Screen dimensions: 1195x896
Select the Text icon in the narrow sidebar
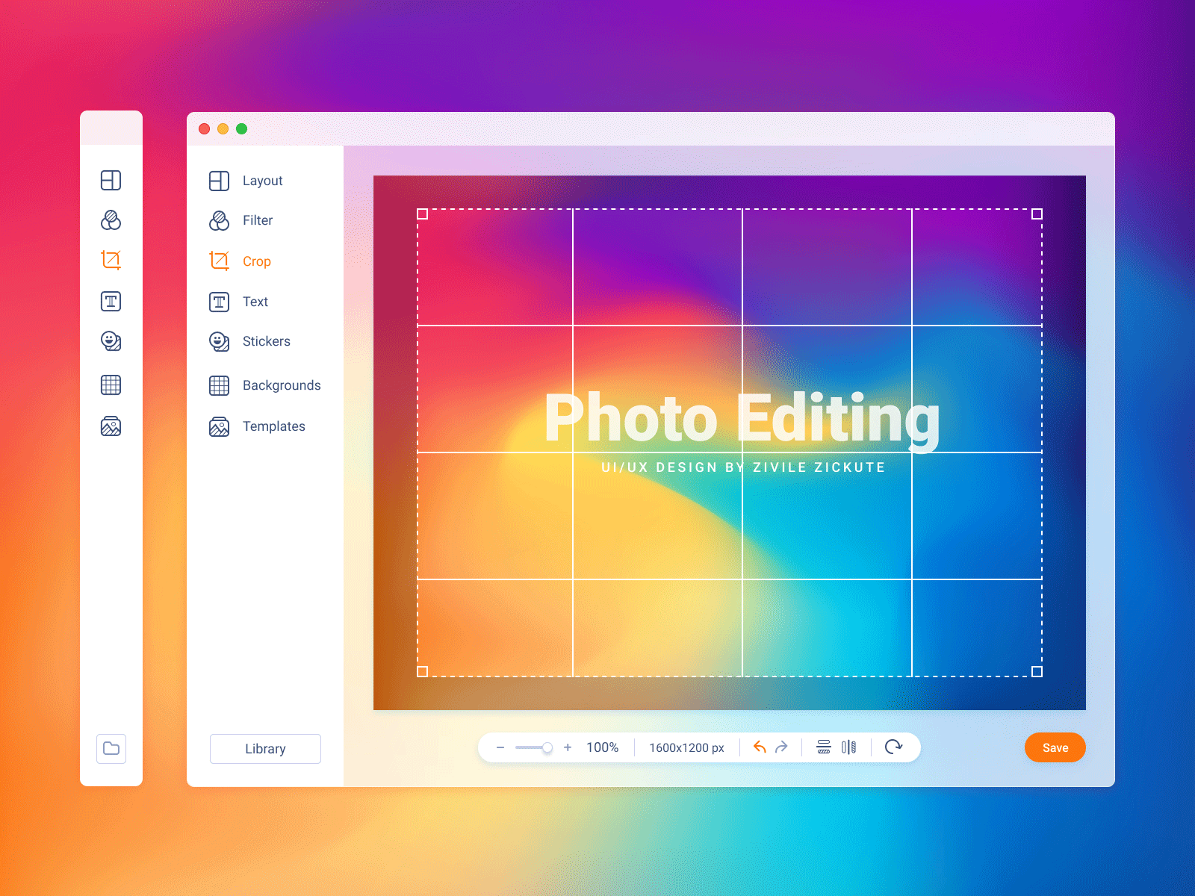111,301
